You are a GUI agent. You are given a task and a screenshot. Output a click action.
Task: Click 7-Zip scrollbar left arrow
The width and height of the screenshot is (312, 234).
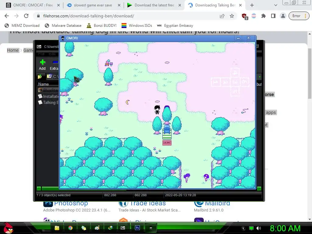(39, 188)
